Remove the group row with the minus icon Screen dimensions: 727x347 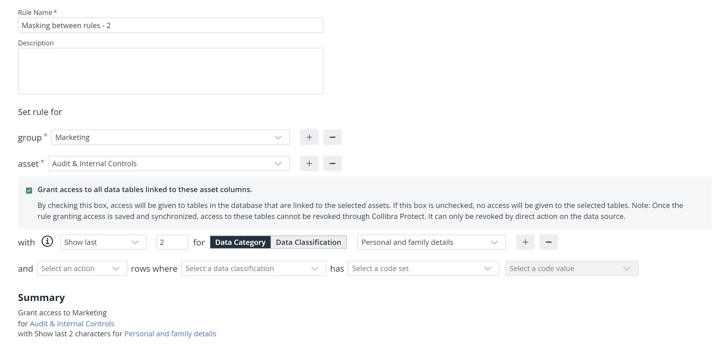[x=332, y=137]
